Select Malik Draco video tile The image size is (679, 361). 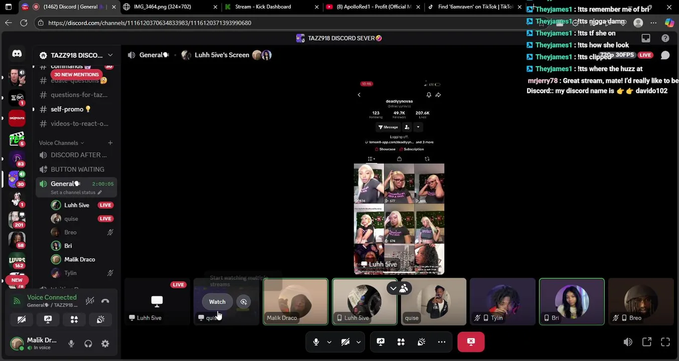tap(296, 302)
